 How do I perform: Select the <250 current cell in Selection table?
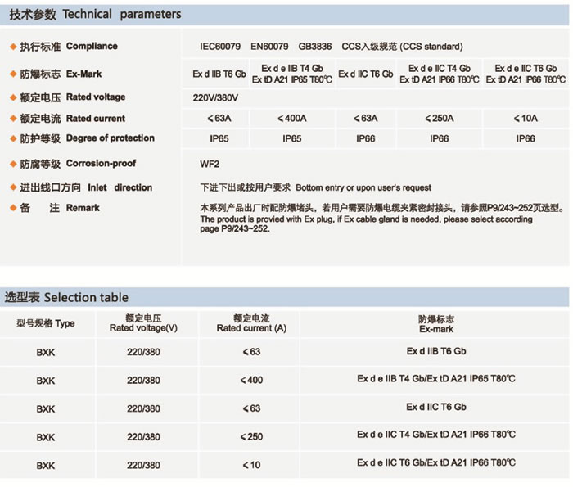(x=251, y=436)
